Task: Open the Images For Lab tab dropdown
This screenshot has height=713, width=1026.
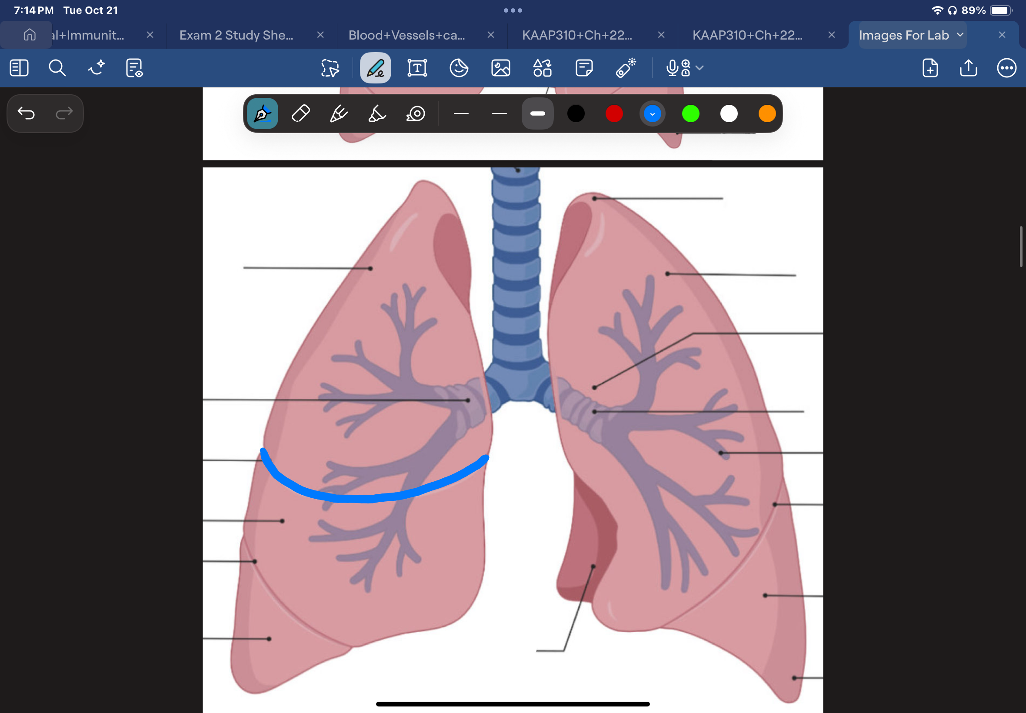Action: pos(959,35)
